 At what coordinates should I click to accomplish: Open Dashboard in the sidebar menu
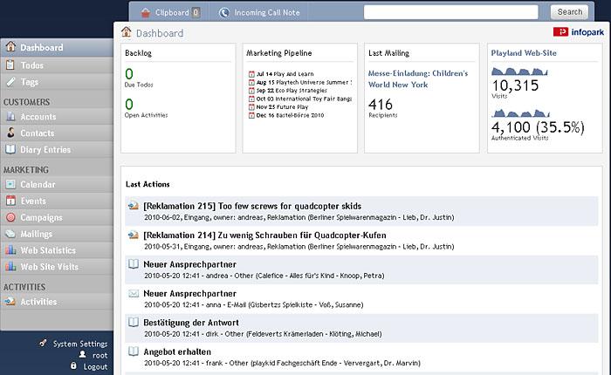(57, 47)
